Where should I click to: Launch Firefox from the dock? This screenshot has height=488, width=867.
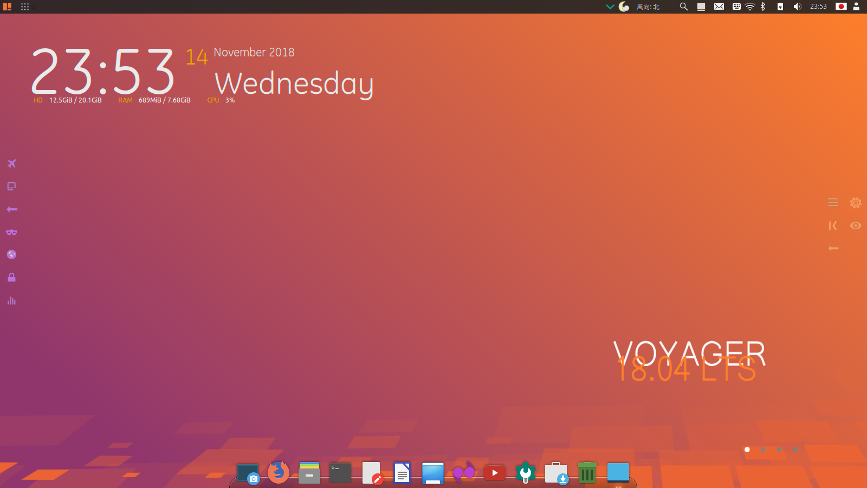coord(279,472)
